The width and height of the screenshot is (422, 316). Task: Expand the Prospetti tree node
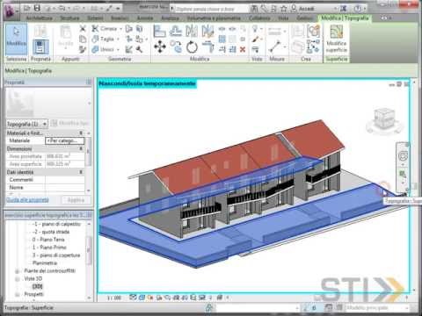(18, 294)
